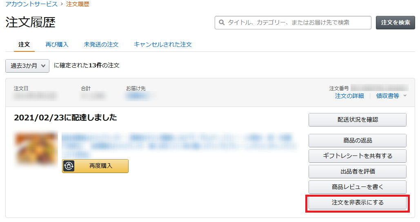Click the reorder bag icon on 再度購入
This screenshot has width=420, height=222.
click(x=69, y=166)
